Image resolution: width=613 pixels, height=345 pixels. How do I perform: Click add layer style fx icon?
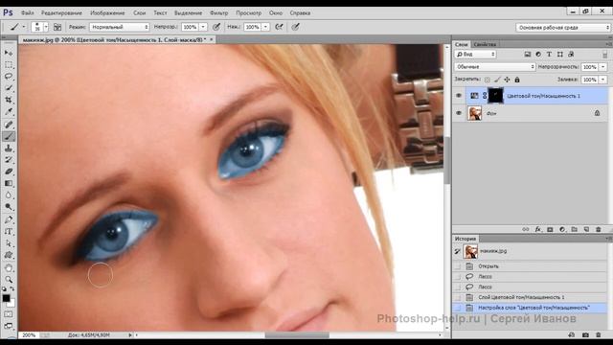538,230
